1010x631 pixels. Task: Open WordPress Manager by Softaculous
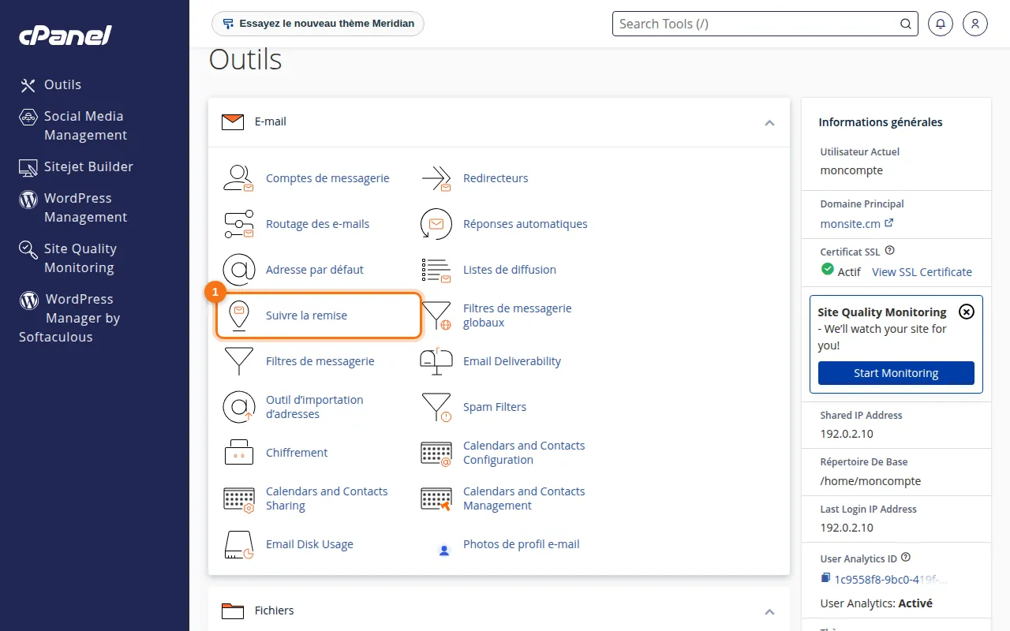coord(69,318)
